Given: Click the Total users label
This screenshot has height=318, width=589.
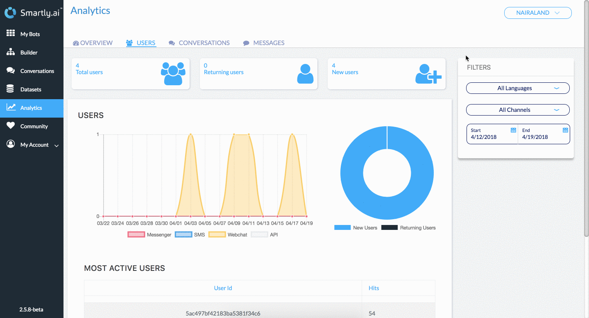Looking at the screenshot, I should click(x=89, y=72).
